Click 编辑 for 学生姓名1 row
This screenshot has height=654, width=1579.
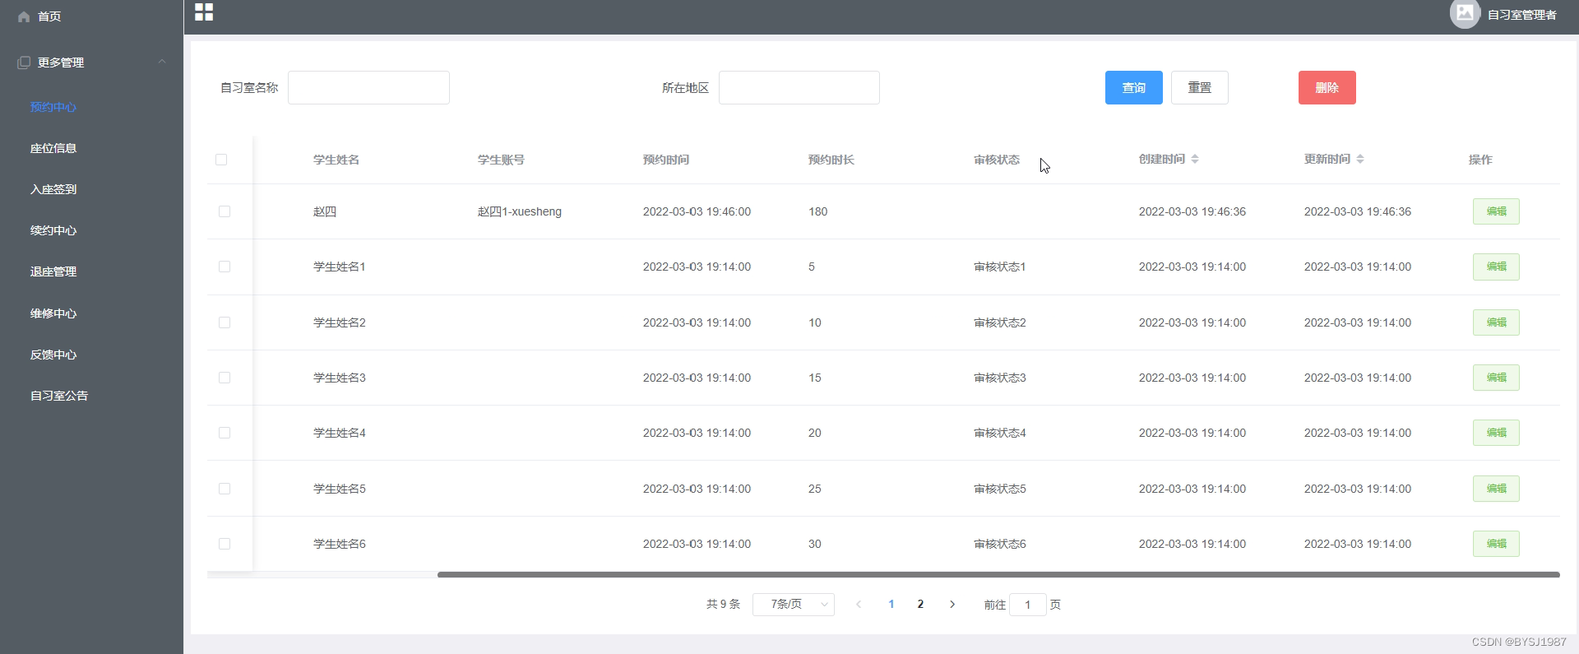[1496, 267]
